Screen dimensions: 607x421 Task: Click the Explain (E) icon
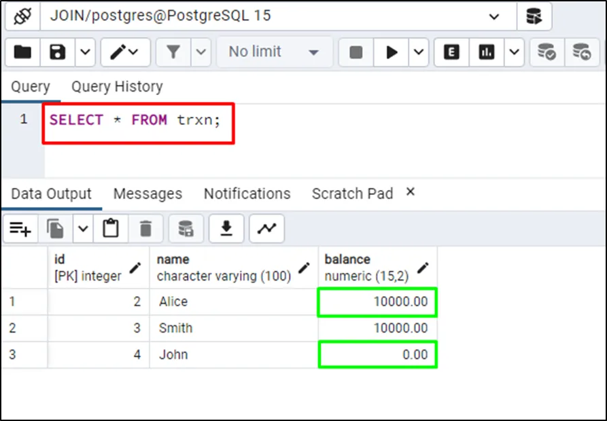(451, 52)
